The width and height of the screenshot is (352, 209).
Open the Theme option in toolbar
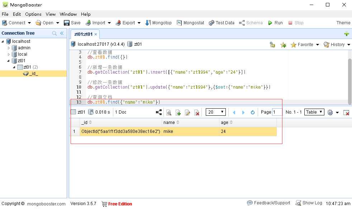pyautogui.click(x=343, y=23)
